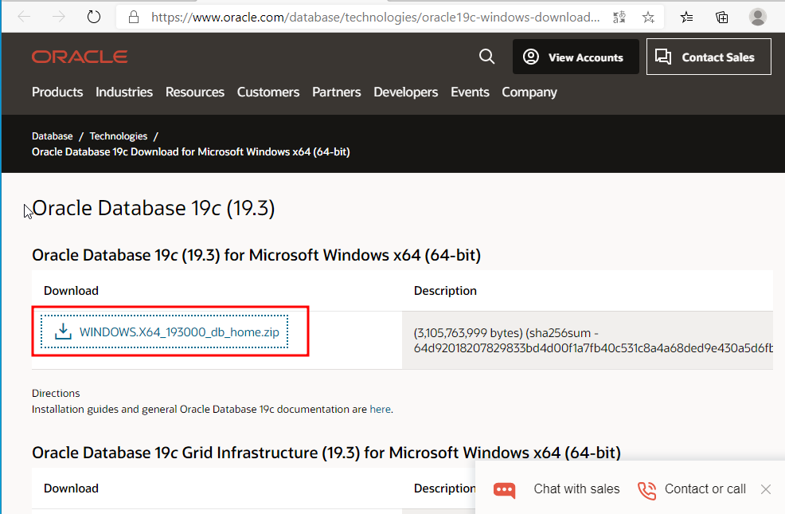This screenshot has width=785, height=514.
Task: Click the padlock site info icon
Action: click(x=133, y=18)
